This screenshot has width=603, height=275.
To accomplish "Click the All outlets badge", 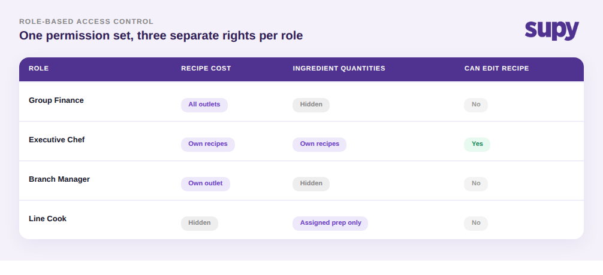I will (204, 105).
